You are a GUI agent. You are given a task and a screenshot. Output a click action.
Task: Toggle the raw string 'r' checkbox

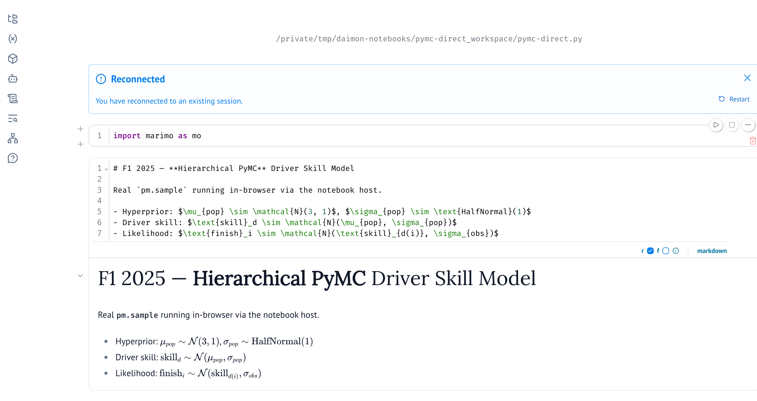click(x=650, y=251)
